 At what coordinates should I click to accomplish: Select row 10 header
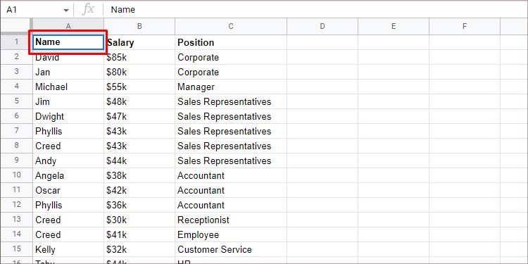(16, 175)
